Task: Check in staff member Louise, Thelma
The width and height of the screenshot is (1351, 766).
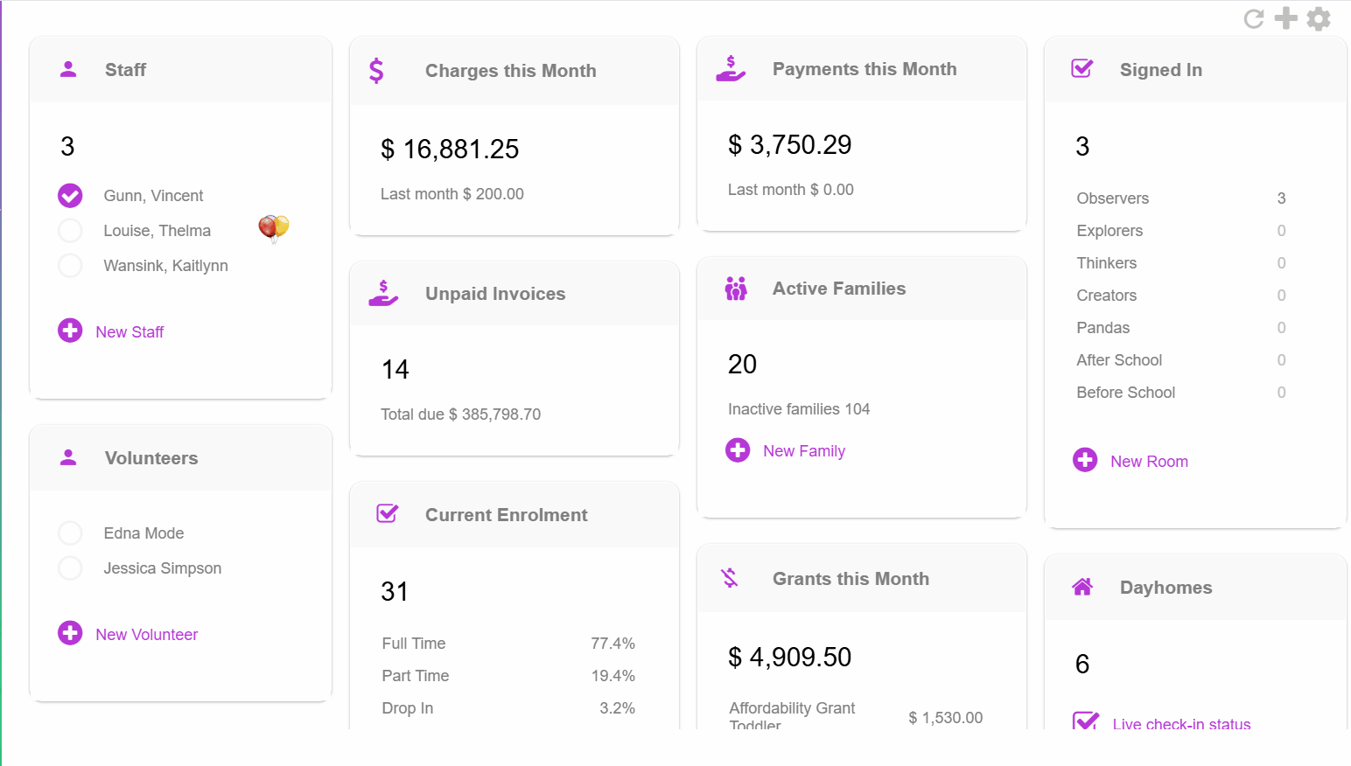Action: 70,230
